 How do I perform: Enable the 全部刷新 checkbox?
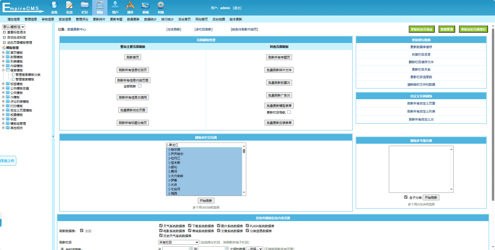pyautogui.click(x=140, y=86)
